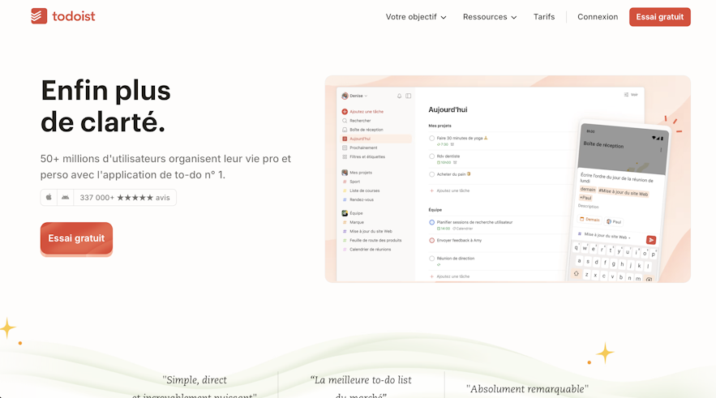Viewport: 716px width, 398px height.
Task: Tap the shift key on the phone keyboard
Action: (577, 273)
